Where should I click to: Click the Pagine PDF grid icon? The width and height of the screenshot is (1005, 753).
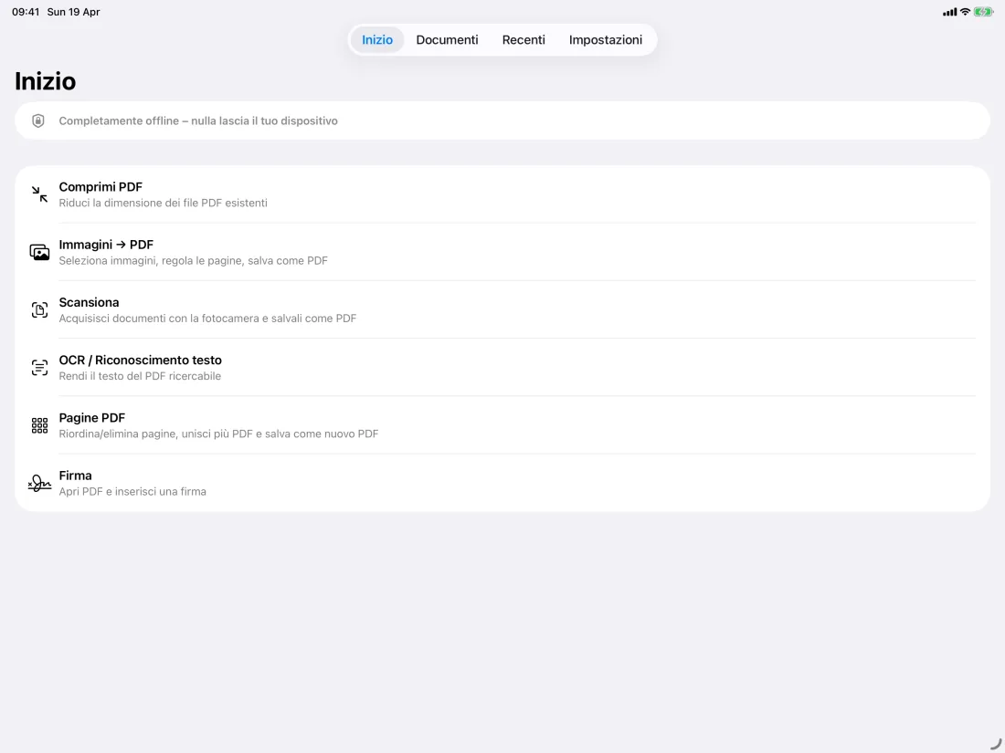coord(39,425)
